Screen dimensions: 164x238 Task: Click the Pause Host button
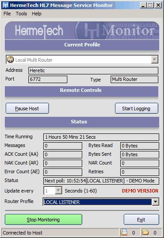click(x=27, y=108)
